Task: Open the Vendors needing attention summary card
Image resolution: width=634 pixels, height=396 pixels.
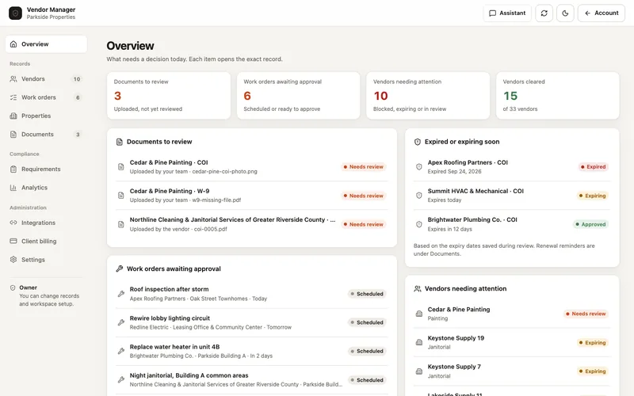Action: point(428,95)
